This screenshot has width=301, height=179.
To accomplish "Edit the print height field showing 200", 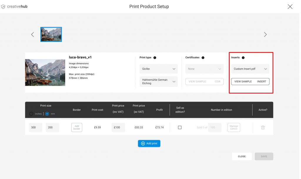I will (52, 127).
